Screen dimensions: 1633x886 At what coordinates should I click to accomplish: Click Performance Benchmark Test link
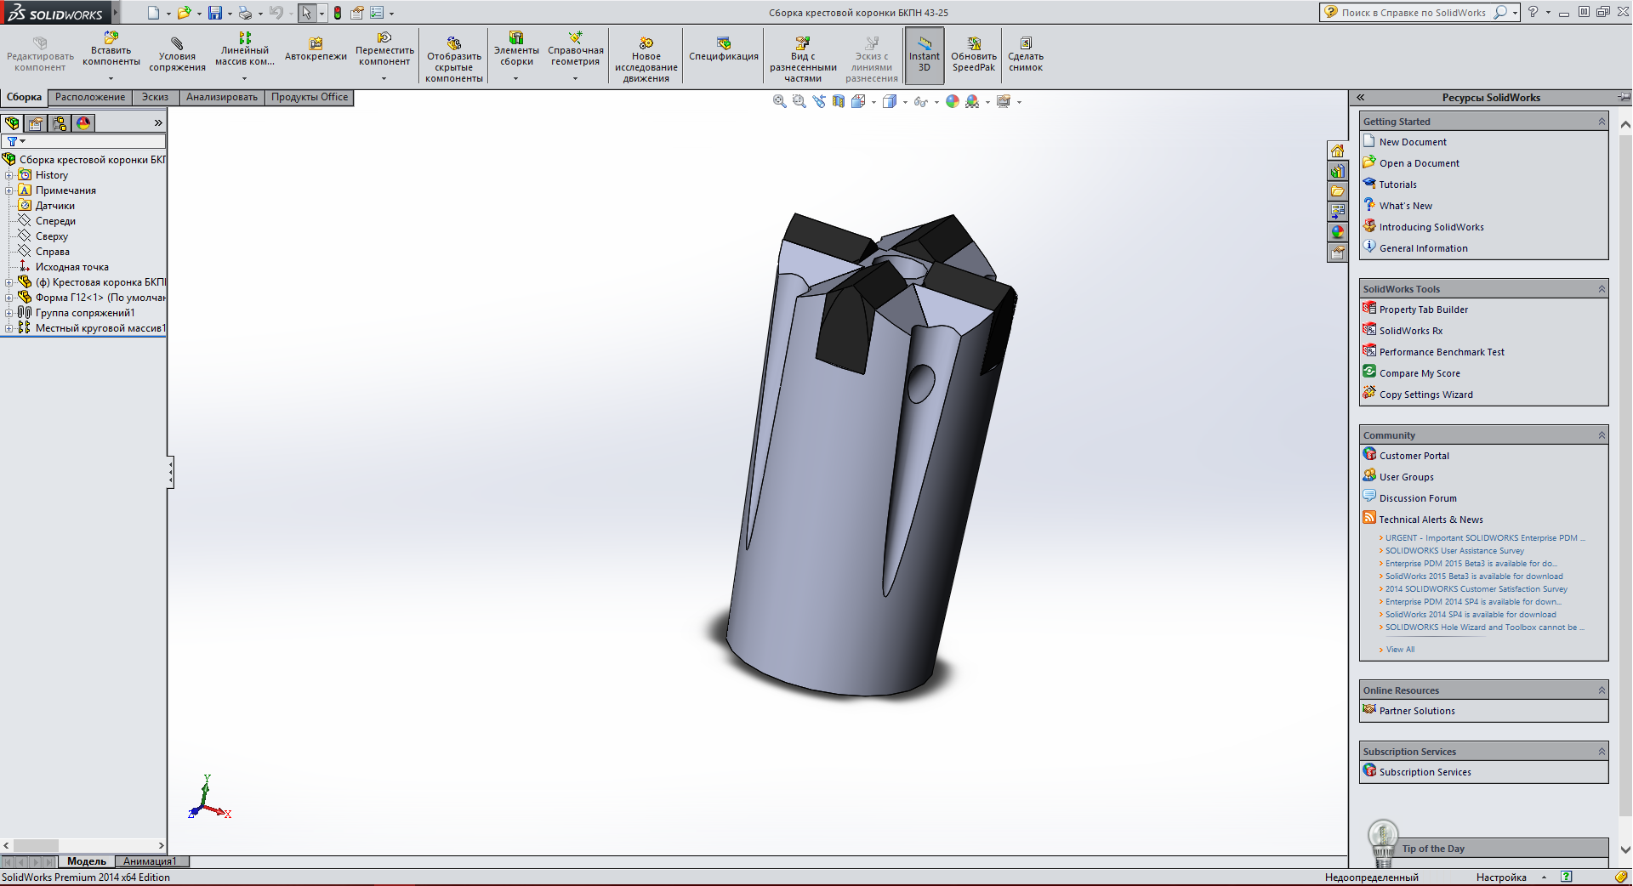pyautogui.click(x=1441, y=352)
